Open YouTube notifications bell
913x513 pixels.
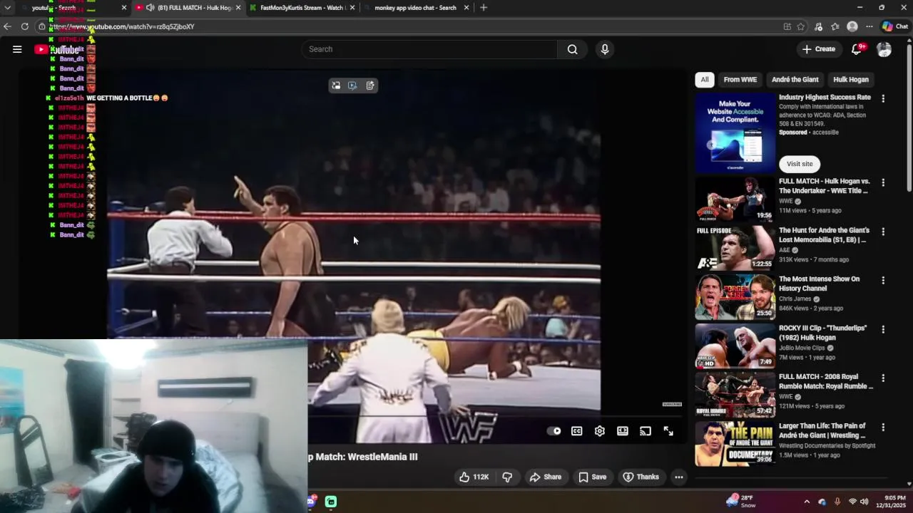(857, 49)
